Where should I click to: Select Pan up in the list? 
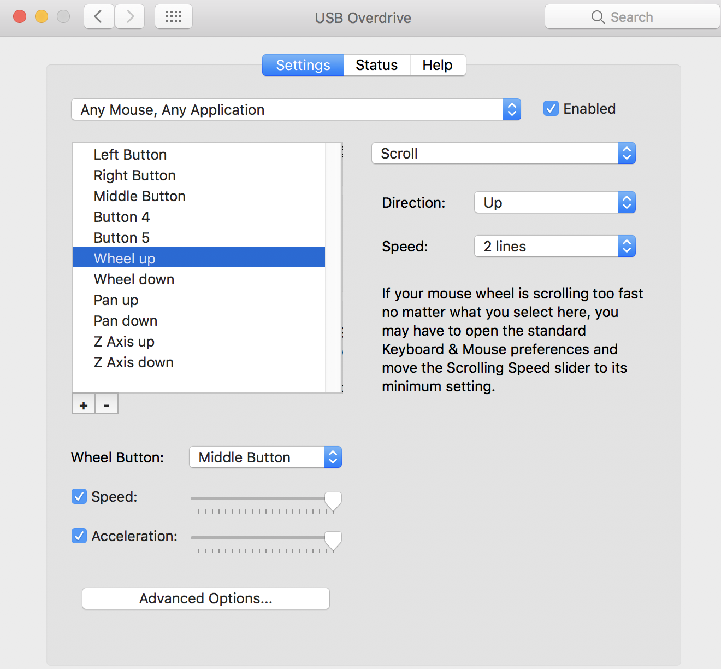199,300
